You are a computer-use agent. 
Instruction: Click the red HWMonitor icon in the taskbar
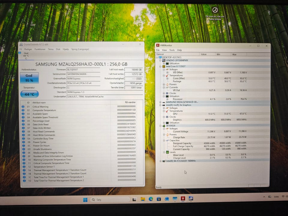coord(183,199)
